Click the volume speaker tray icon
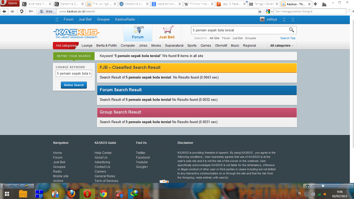The image size is (354, 199). click(x=325, y=194)
